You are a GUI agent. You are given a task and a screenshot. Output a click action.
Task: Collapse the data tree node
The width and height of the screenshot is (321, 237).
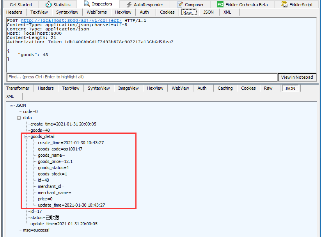coord(19,118)
